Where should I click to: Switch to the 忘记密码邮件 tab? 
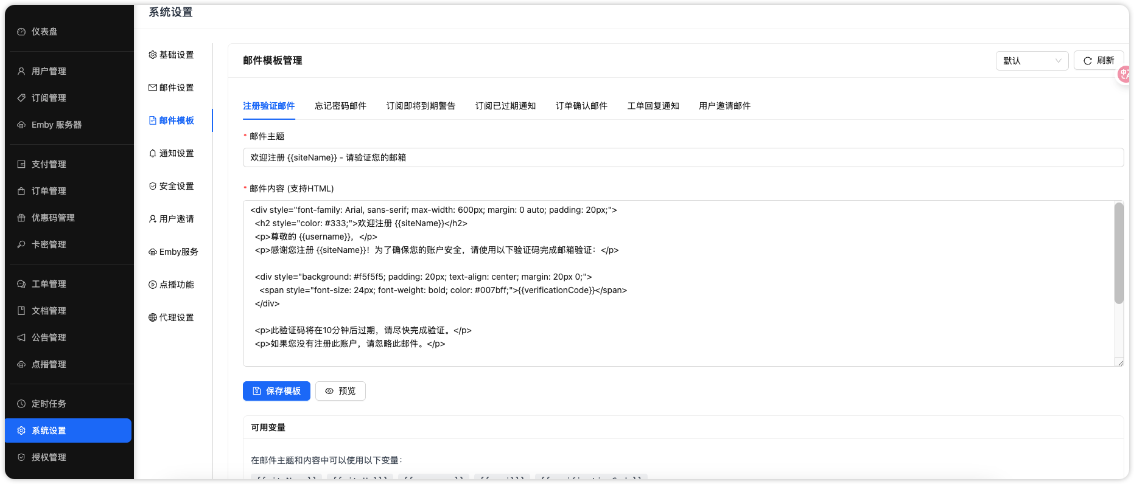pyautogui.click(x=340, y=106)
